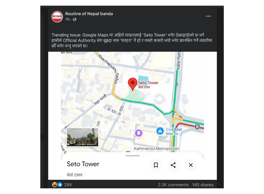The image size is (264, 194).
Task: Click the bus stop icon on map
Action: (x=197, y=127)
